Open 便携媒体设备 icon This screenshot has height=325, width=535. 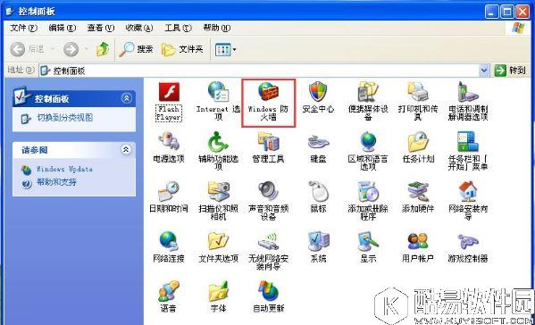pyautogui.click(x=368, y=92)
